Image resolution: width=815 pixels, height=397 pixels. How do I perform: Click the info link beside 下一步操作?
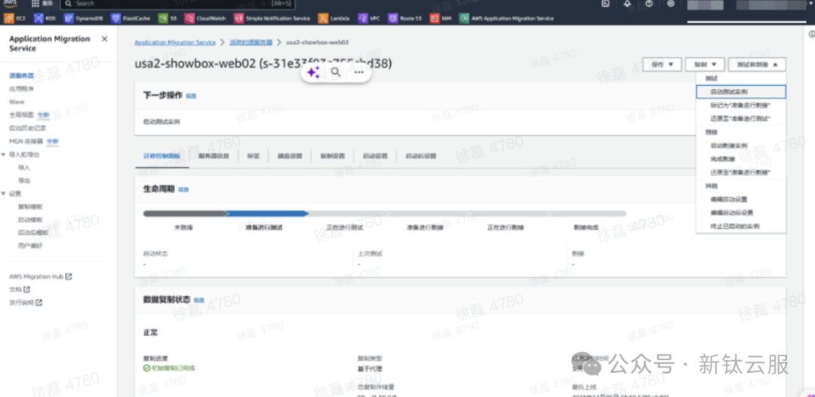191,96
